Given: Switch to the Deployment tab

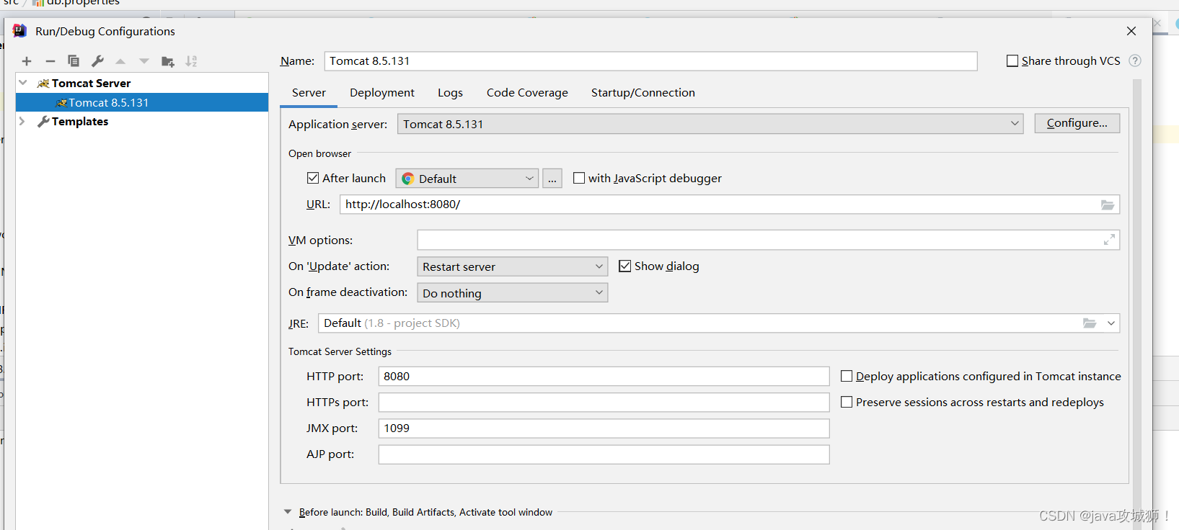Looking at the screenshot, I should pos(382,93).
